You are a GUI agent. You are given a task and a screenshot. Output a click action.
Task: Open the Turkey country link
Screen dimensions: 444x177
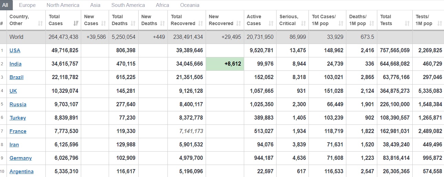(x=18, y=118)
